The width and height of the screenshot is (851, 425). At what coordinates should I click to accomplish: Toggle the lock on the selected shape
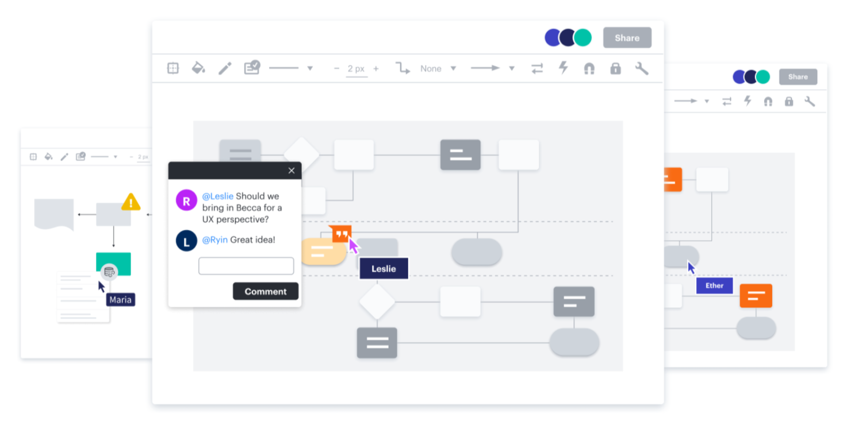(615, 68)
